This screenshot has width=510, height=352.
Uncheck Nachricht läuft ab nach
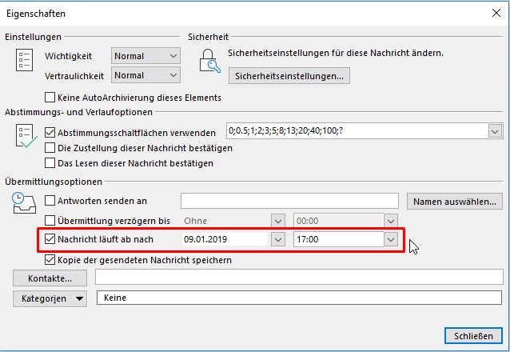(50, 239)
